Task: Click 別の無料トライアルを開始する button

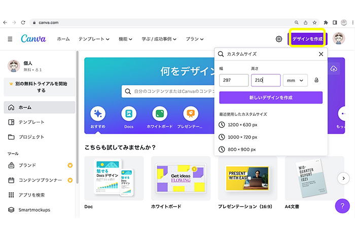Action: click(40, 87)
